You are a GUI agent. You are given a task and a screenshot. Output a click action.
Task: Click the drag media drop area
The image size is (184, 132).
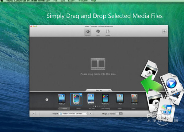tap(99, 64)
